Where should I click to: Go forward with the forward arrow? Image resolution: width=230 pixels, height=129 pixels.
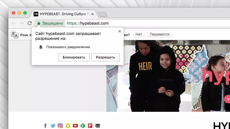(22, 23)
